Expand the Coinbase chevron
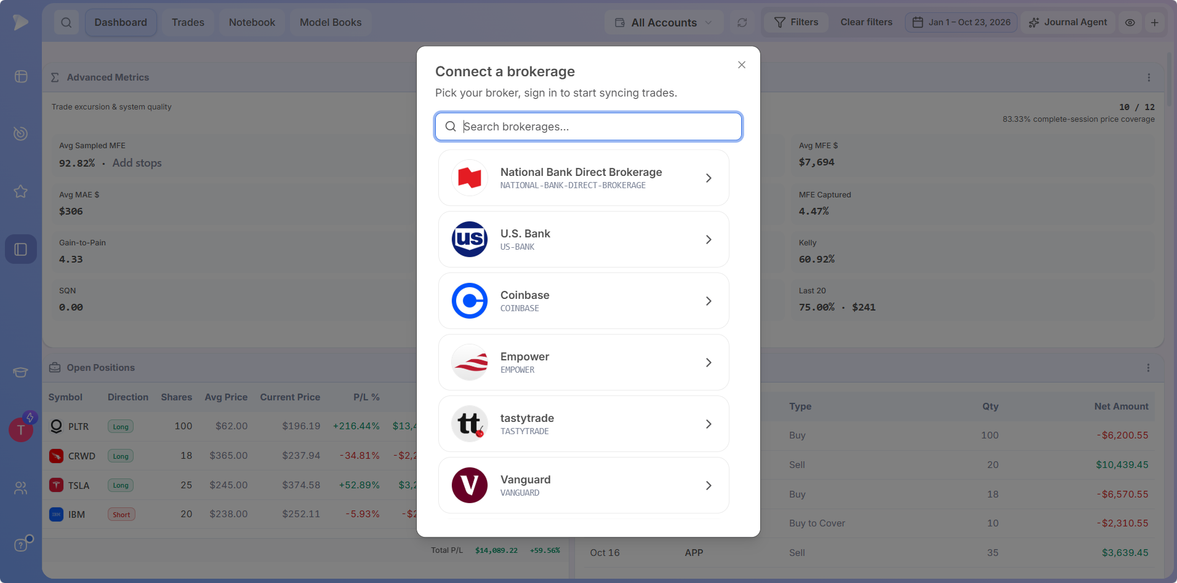Screen dimensions: 1177x583 pyautogui.click(x=709, y=301)
